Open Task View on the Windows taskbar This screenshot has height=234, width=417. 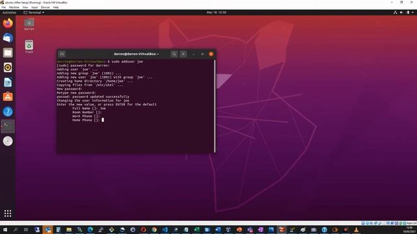(x=26, y=229)
